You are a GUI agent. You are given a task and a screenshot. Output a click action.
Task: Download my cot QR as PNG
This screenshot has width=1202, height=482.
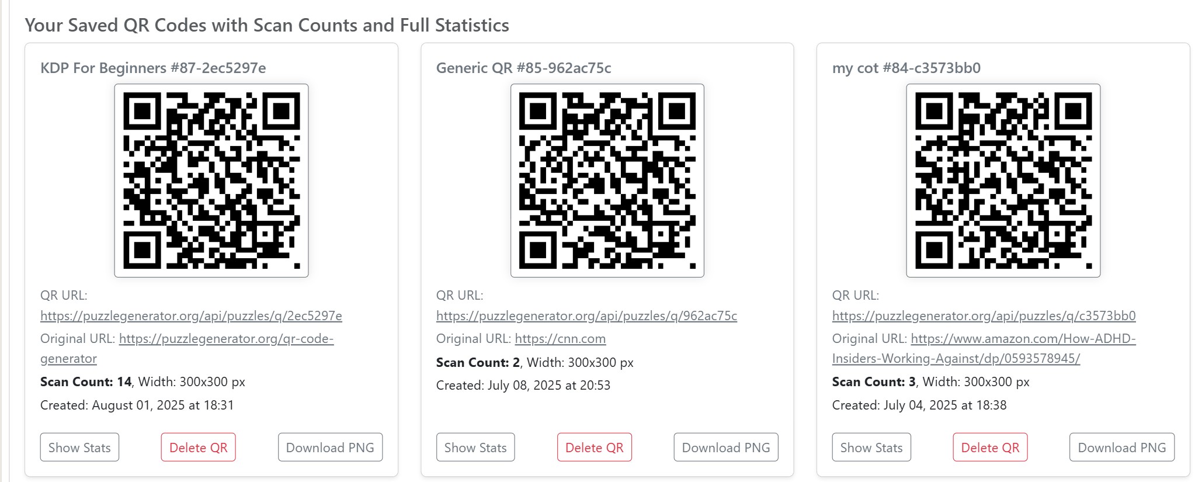click(1121, 446)
